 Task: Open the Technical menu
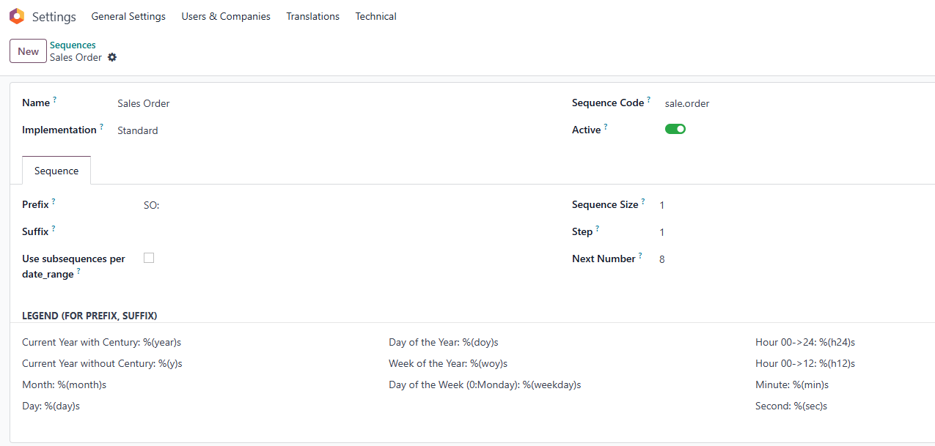[376, 16]
